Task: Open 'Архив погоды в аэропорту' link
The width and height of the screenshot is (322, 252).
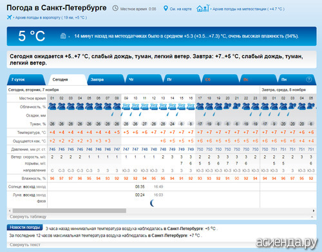Action: pos(51,17)
